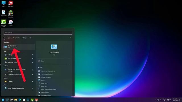Select the NVIDIA Control Panel result icon

5,59
